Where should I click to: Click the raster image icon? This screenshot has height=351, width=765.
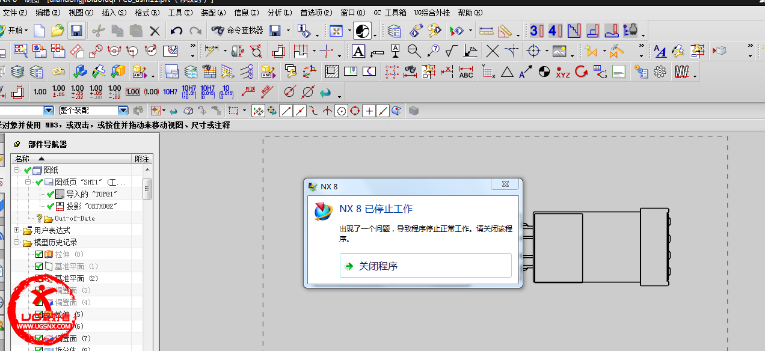(559, 51)
